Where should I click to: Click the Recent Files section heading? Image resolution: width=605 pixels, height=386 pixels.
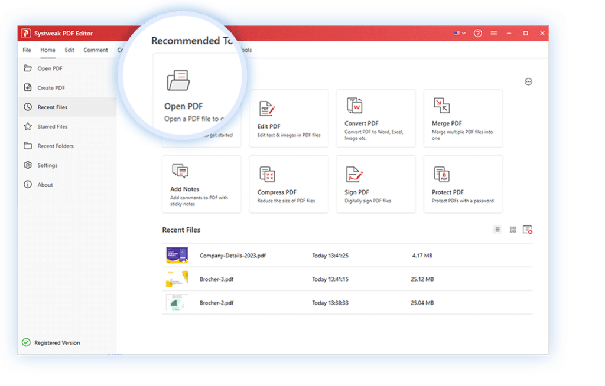click(181, 230)
